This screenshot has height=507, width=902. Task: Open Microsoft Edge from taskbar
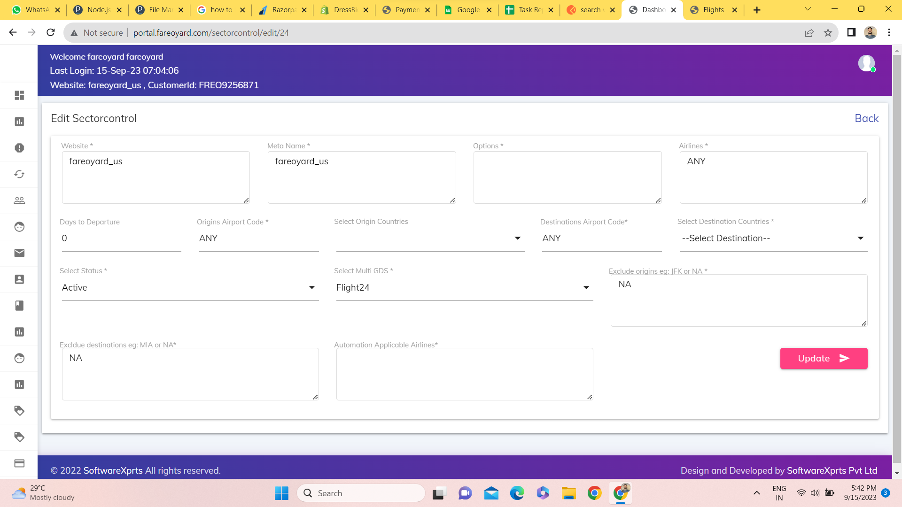[x=517, y=493]
